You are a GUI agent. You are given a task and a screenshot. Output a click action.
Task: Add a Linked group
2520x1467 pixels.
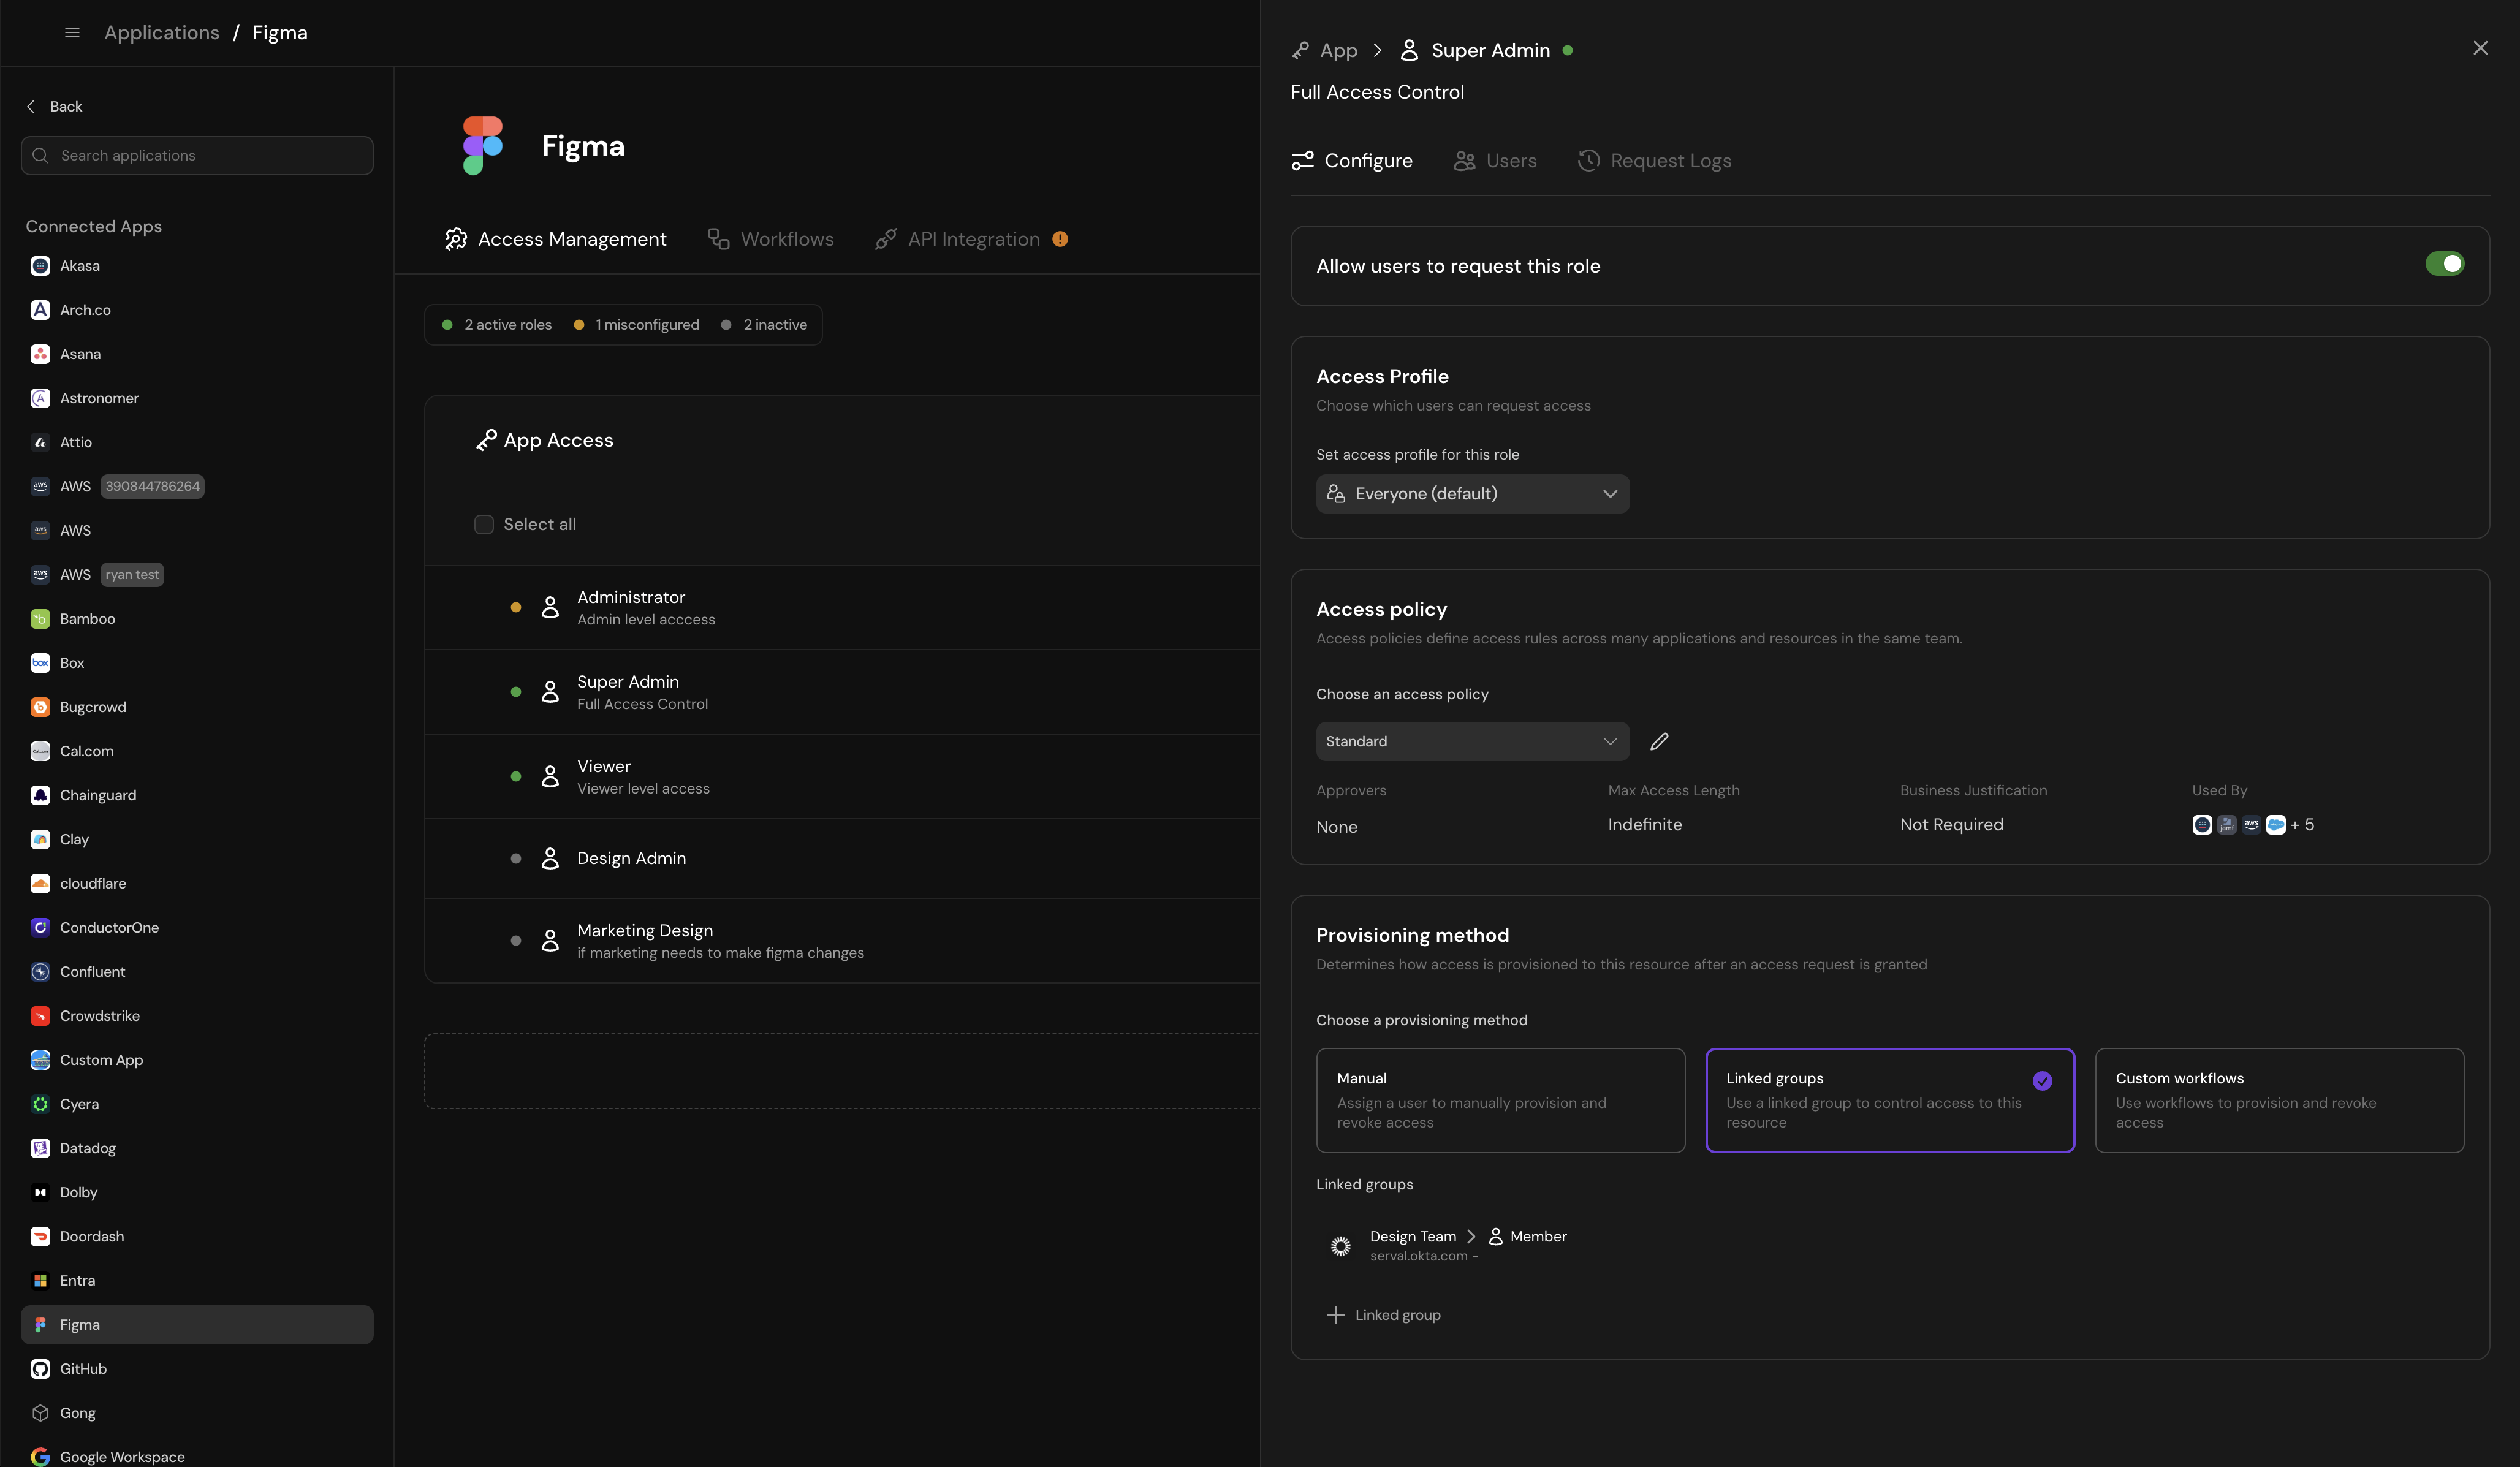pyautogui.click(x=1384, y=1315)
